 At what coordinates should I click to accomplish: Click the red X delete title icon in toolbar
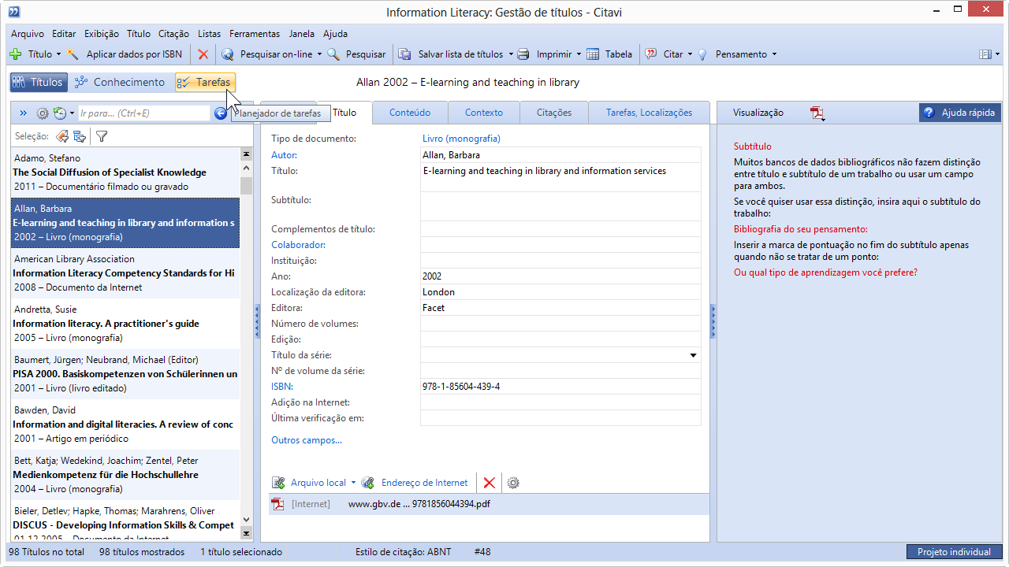203,54
